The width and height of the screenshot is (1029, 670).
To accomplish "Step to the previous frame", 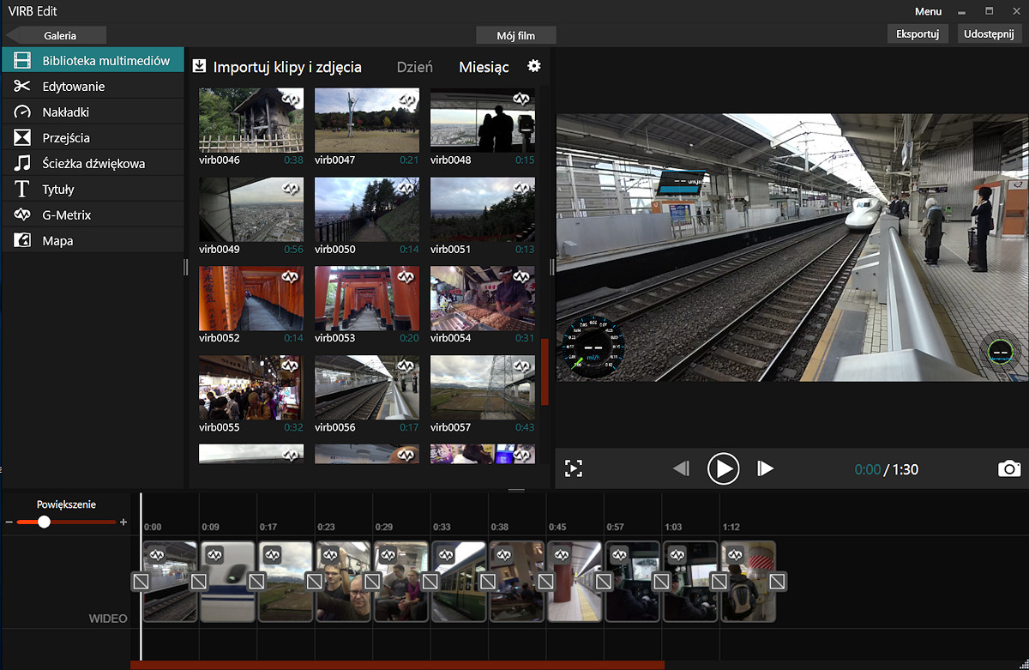I will click(x=681, y=468).
